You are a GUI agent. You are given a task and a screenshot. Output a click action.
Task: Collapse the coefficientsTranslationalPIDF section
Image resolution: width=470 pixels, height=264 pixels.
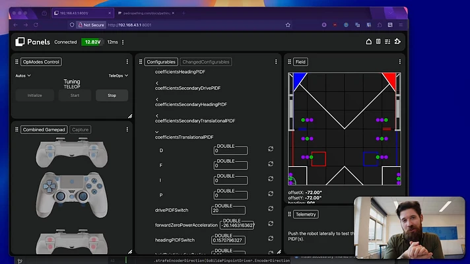(156, 132)
